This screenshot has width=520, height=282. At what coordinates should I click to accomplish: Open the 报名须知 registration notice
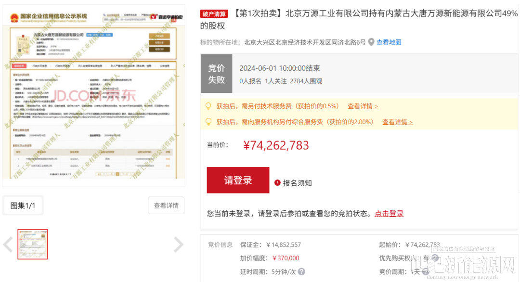(x=297, y=183)
